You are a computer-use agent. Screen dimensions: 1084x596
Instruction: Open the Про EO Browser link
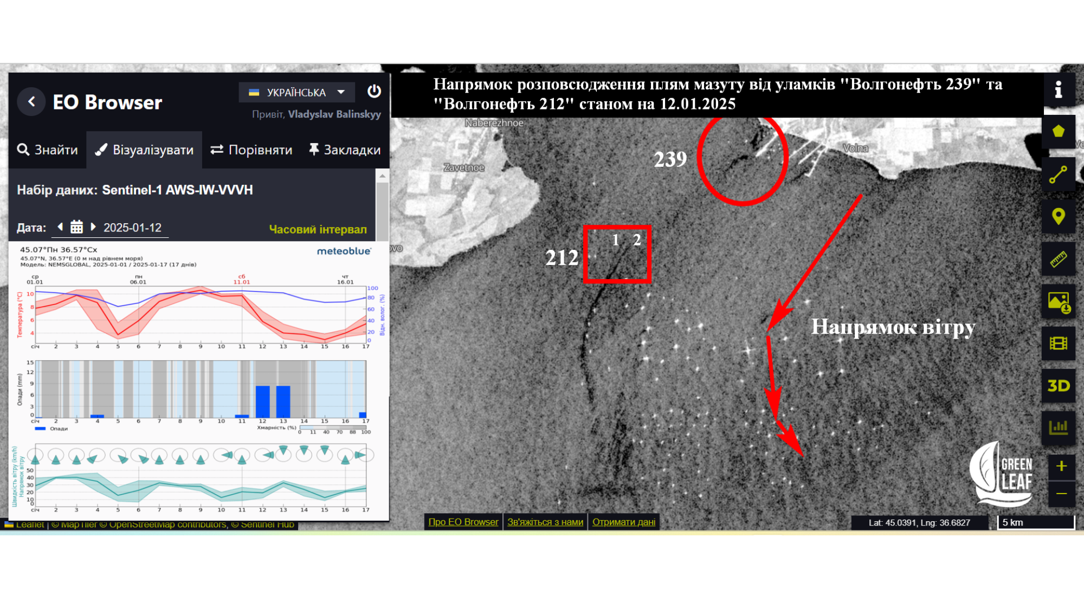(463, 522)
